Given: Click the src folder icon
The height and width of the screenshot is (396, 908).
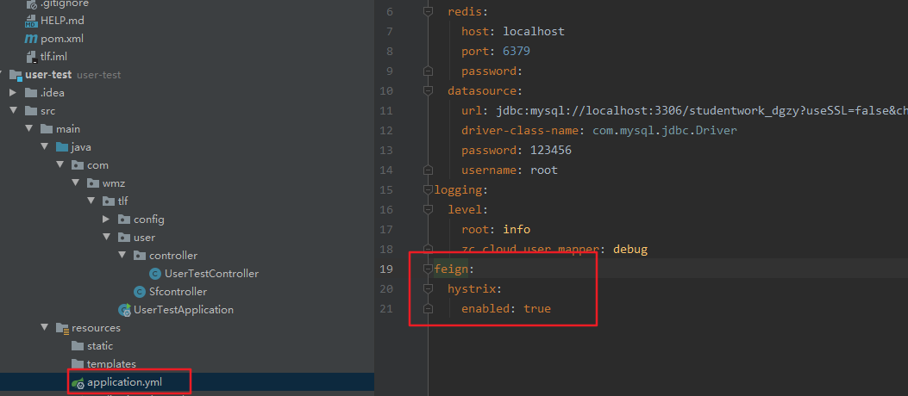Looking at the screenshot, I should (31, 110).
